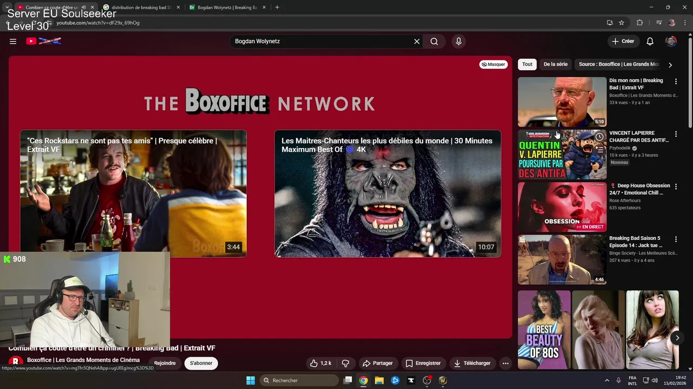The height and width of the screenshot is (389, 693).
Task: Subscribe with the S'abonner button
Action: point(201,363)
